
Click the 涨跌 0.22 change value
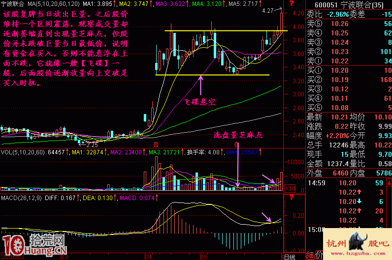point(342,126)
